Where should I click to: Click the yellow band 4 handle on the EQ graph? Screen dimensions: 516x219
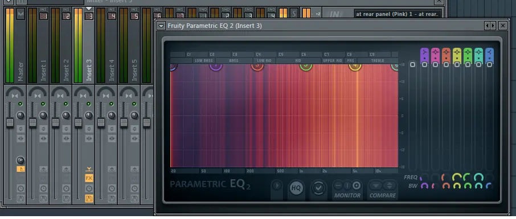pyautogui.click(x=355, y=67)
